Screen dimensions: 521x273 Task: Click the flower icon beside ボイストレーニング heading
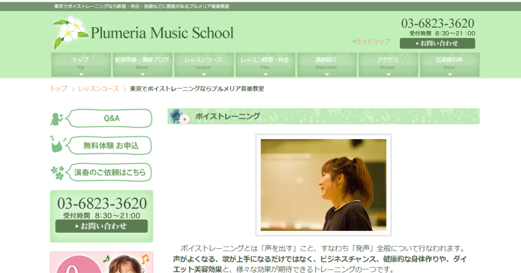pos(180,117)
